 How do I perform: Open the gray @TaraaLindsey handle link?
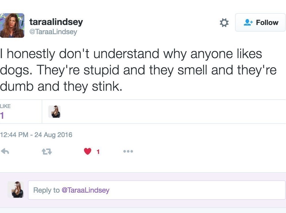pyautogui.click(x=53, y=32)
